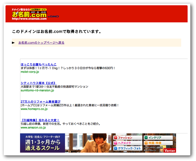Viewport: 196px width, 161px height.
Task: Click the 公式登録サービス yellow badge in the logo
Action: [x=39, y=9]
